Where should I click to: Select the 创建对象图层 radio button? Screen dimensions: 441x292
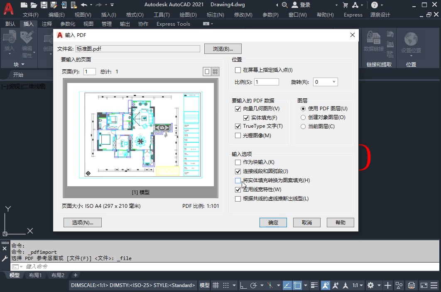(303, 117)
